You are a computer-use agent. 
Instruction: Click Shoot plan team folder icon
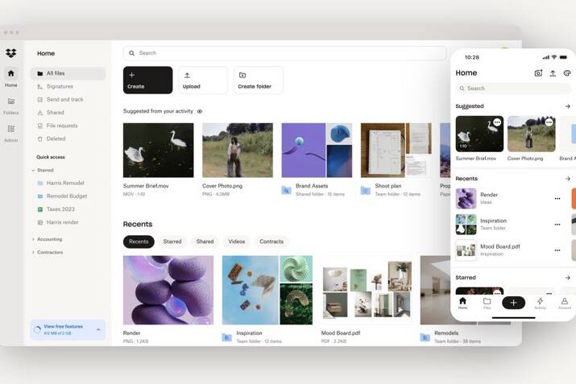(x=366, y=190)
